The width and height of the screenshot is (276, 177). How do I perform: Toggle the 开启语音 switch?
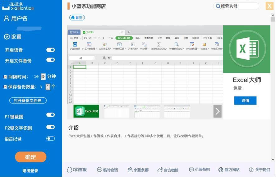coord(51,50)
